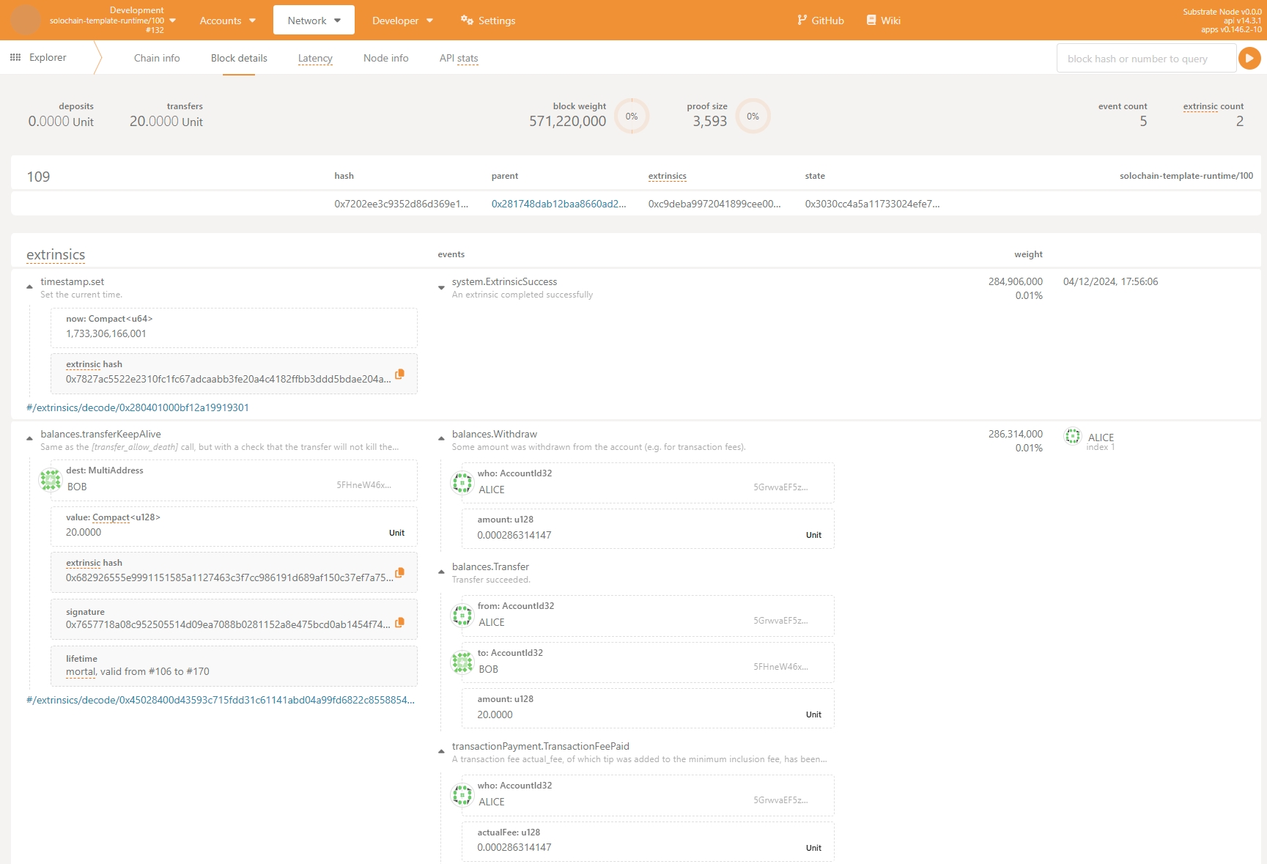Click BOB identicon in dest MultiAddress

tap(51, 480)
